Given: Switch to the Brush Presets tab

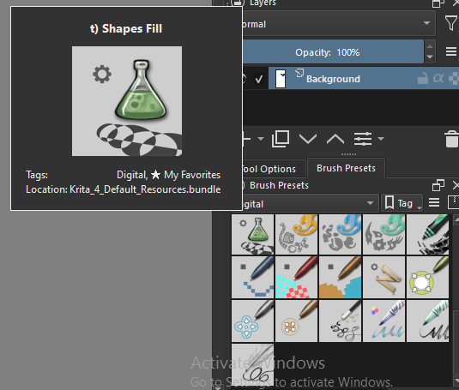Looking at the screenshot, I should (x=346, y=168).
